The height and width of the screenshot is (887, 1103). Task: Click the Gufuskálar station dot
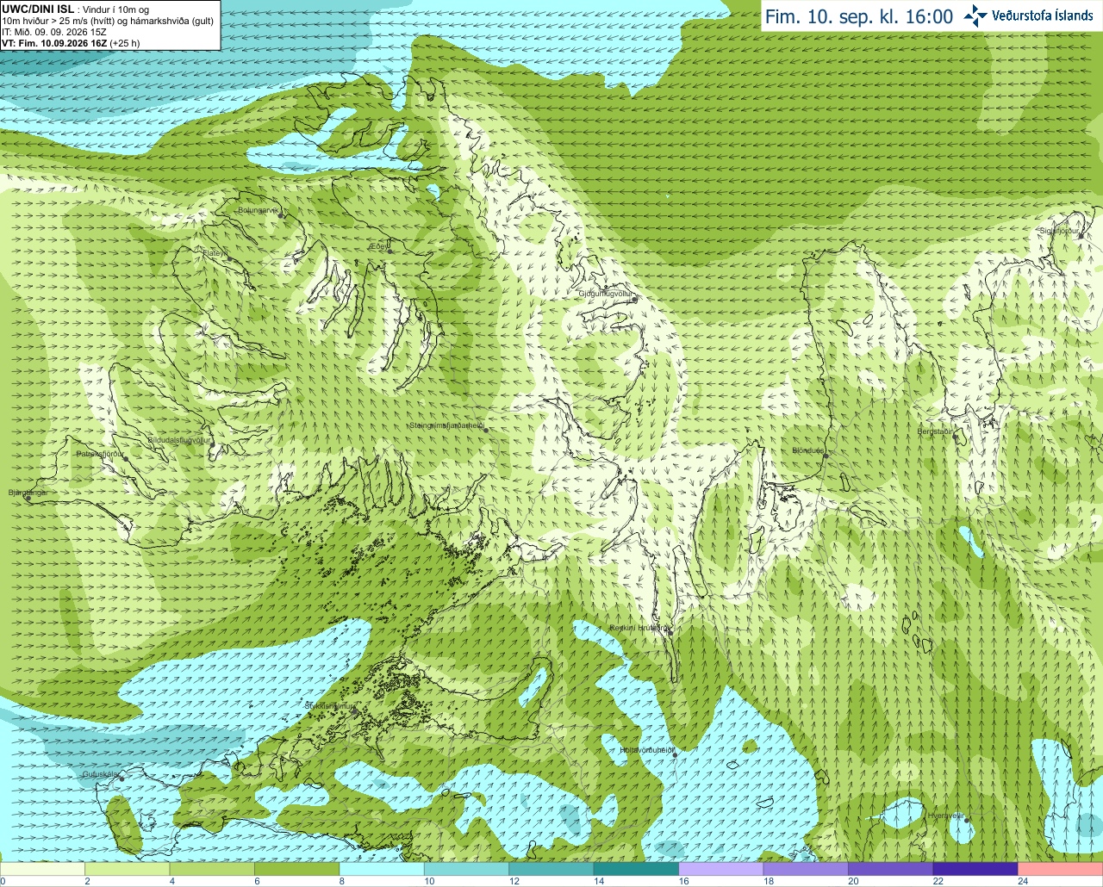tap(122, 778)
